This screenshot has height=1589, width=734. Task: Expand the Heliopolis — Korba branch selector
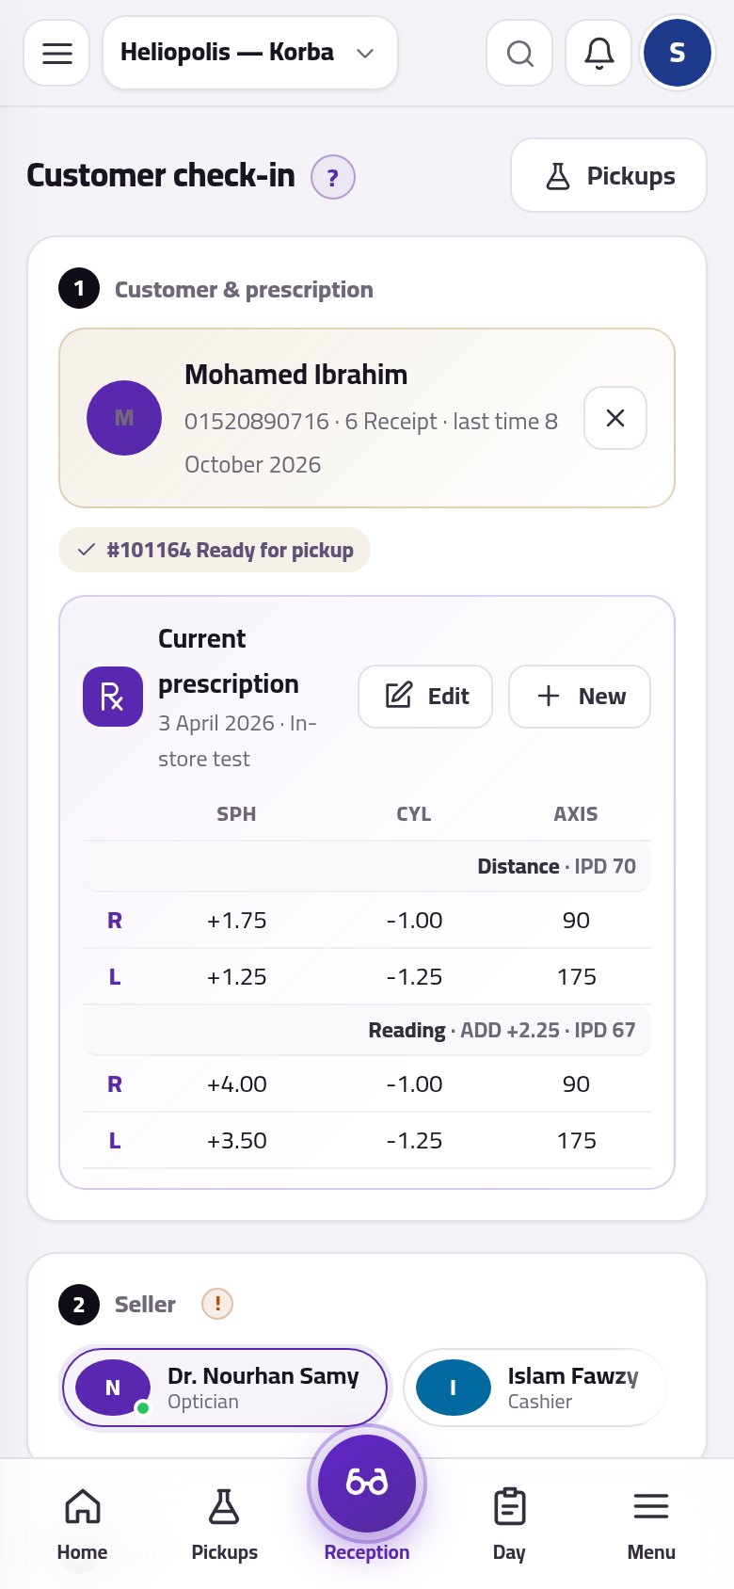pos(249,53)
